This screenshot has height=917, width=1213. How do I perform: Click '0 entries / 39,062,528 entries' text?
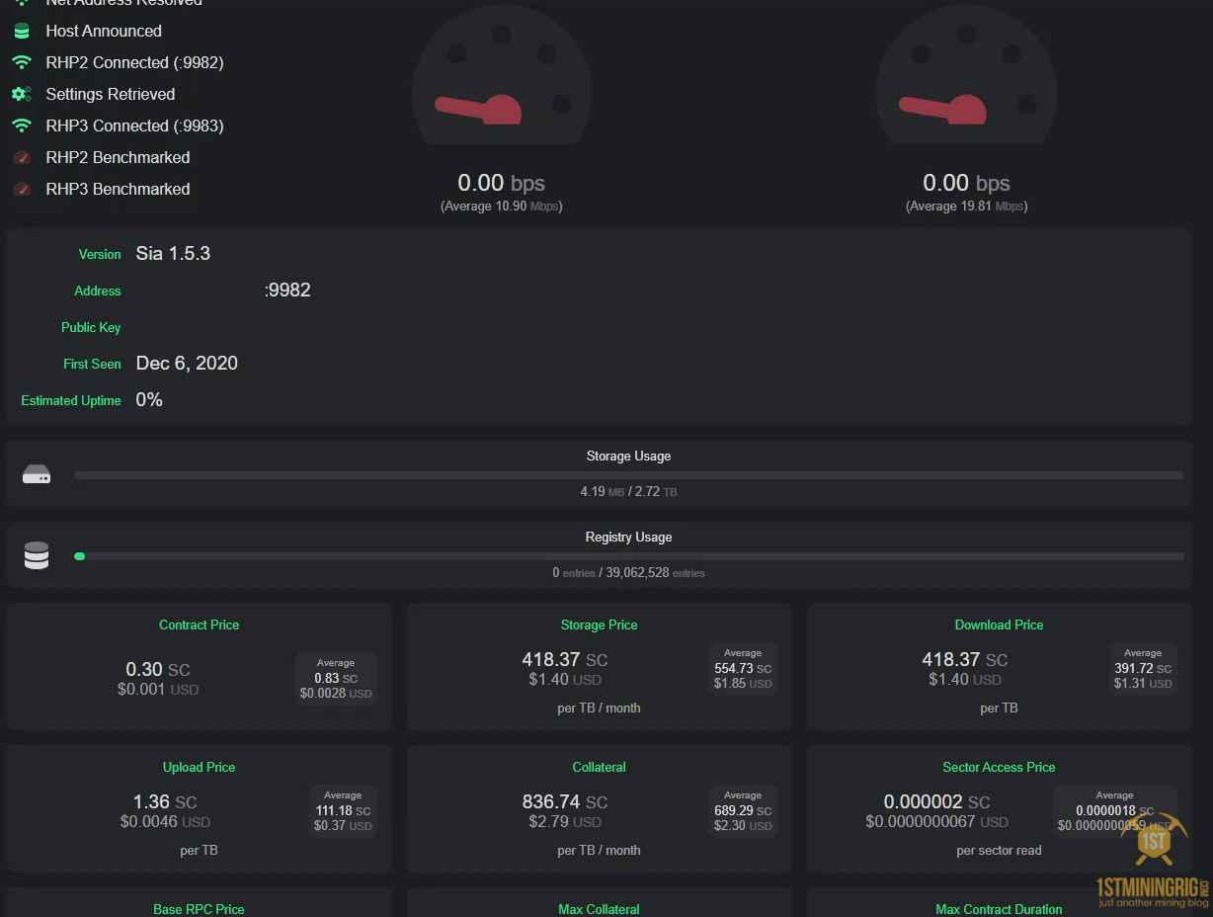click(628, 572)
